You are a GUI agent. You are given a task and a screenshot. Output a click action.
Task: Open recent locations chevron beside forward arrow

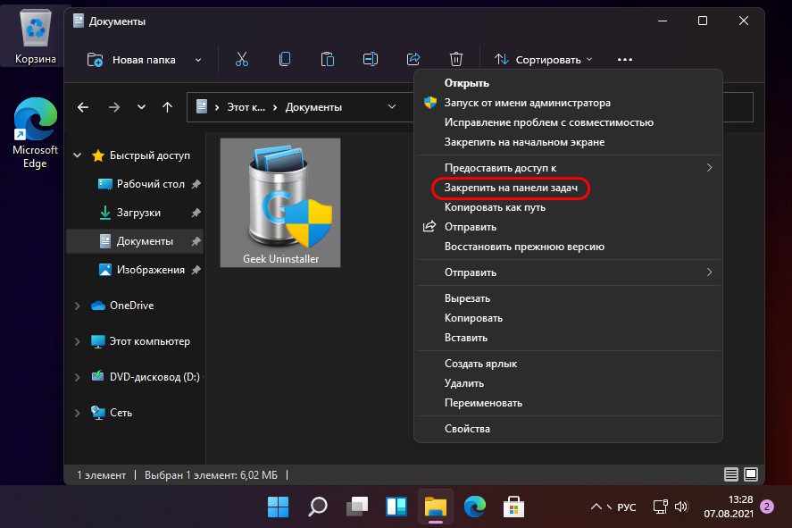(x=141, y=107)
